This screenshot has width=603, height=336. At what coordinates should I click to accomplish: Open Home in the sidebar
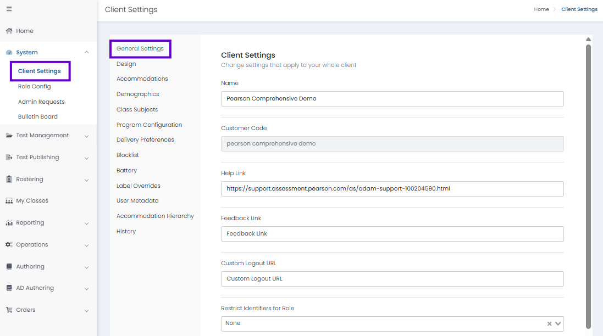click(25, 31)
